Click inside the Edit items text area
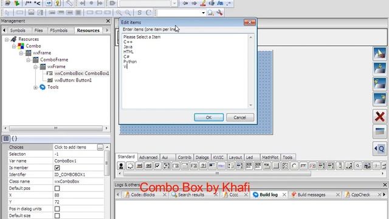Screen dimensions: 389x219 coord(185,71)
